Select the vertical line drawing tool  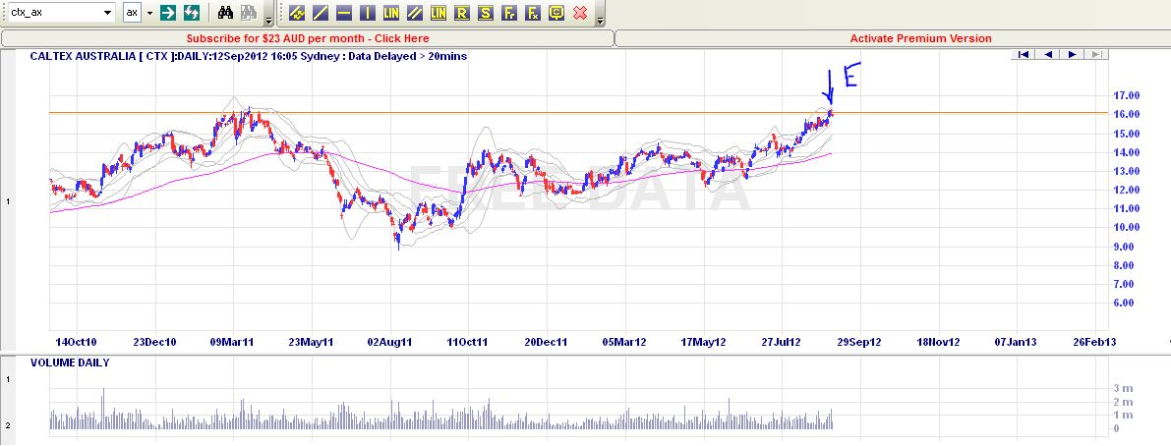click(x=367, y=13)
